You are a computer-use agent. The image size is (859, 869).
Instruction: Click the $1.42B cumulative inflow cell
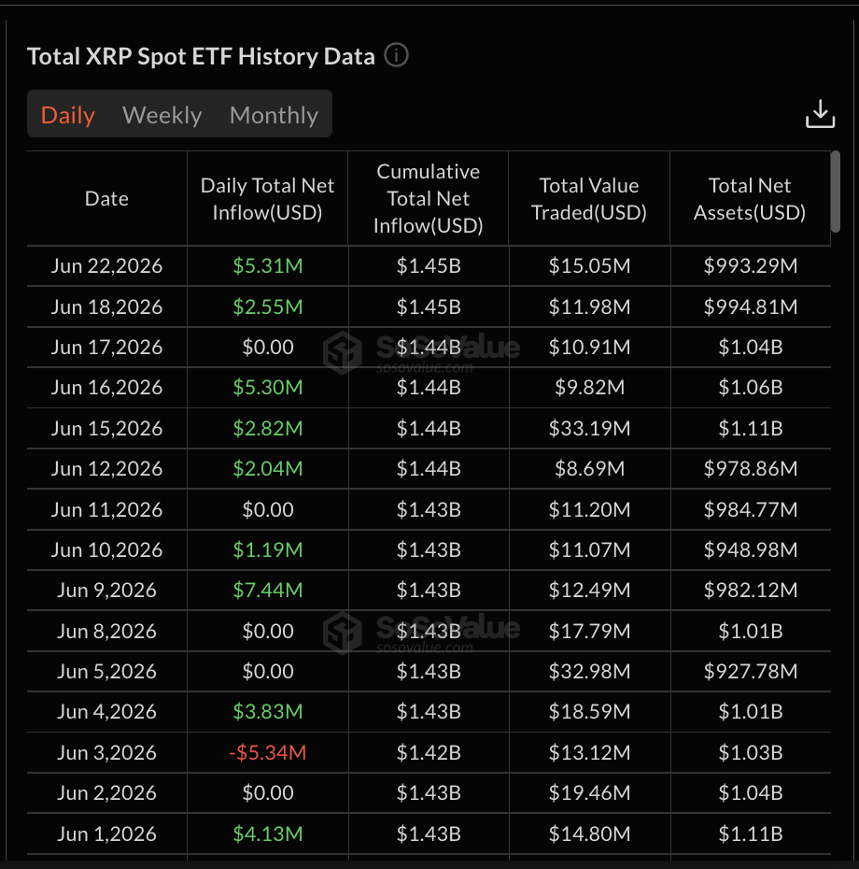coord(429,752)
